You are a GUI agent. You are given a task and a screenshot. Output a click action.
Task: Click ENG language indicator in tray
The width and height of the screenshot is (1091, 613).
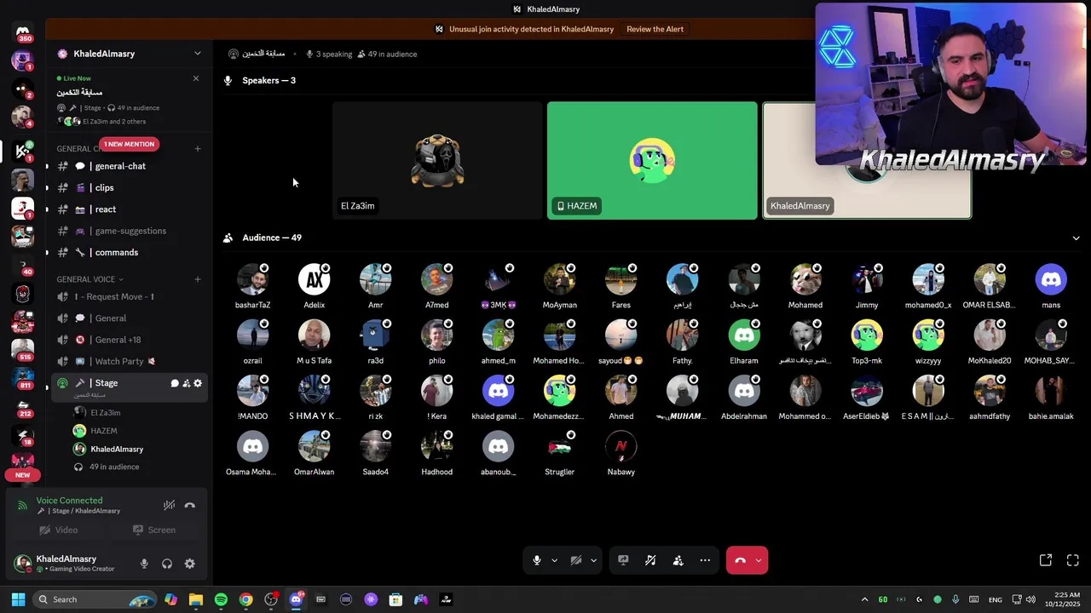996,599
